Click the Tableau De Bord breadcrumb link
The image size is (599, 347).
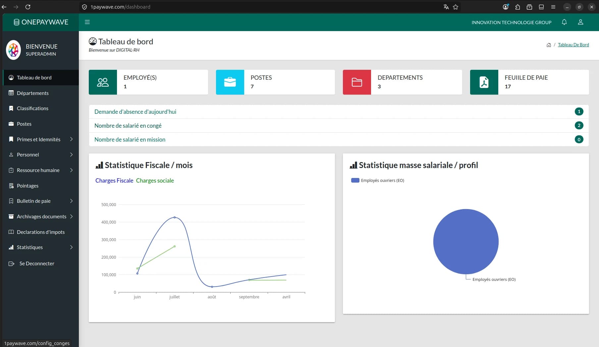(573, 45)
